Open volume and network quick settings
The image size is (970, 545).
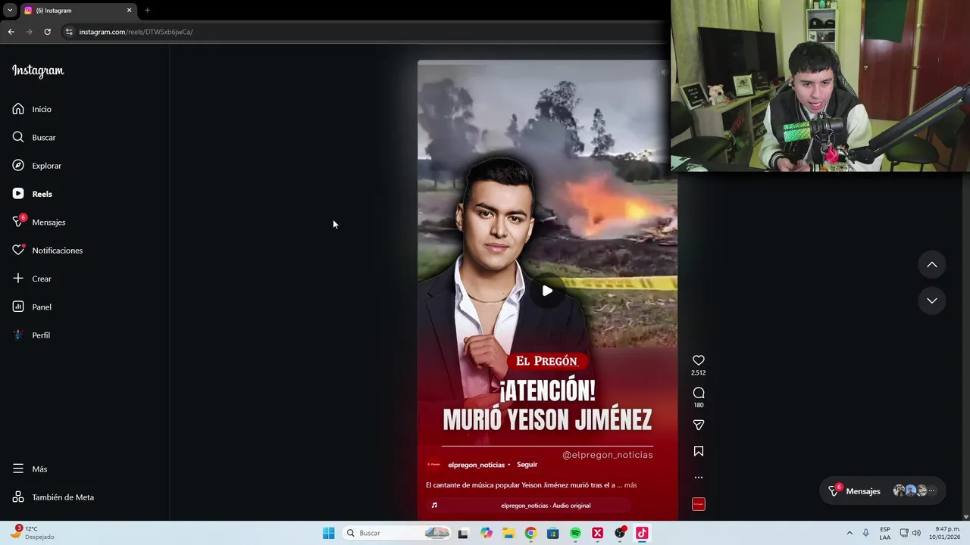910,533
